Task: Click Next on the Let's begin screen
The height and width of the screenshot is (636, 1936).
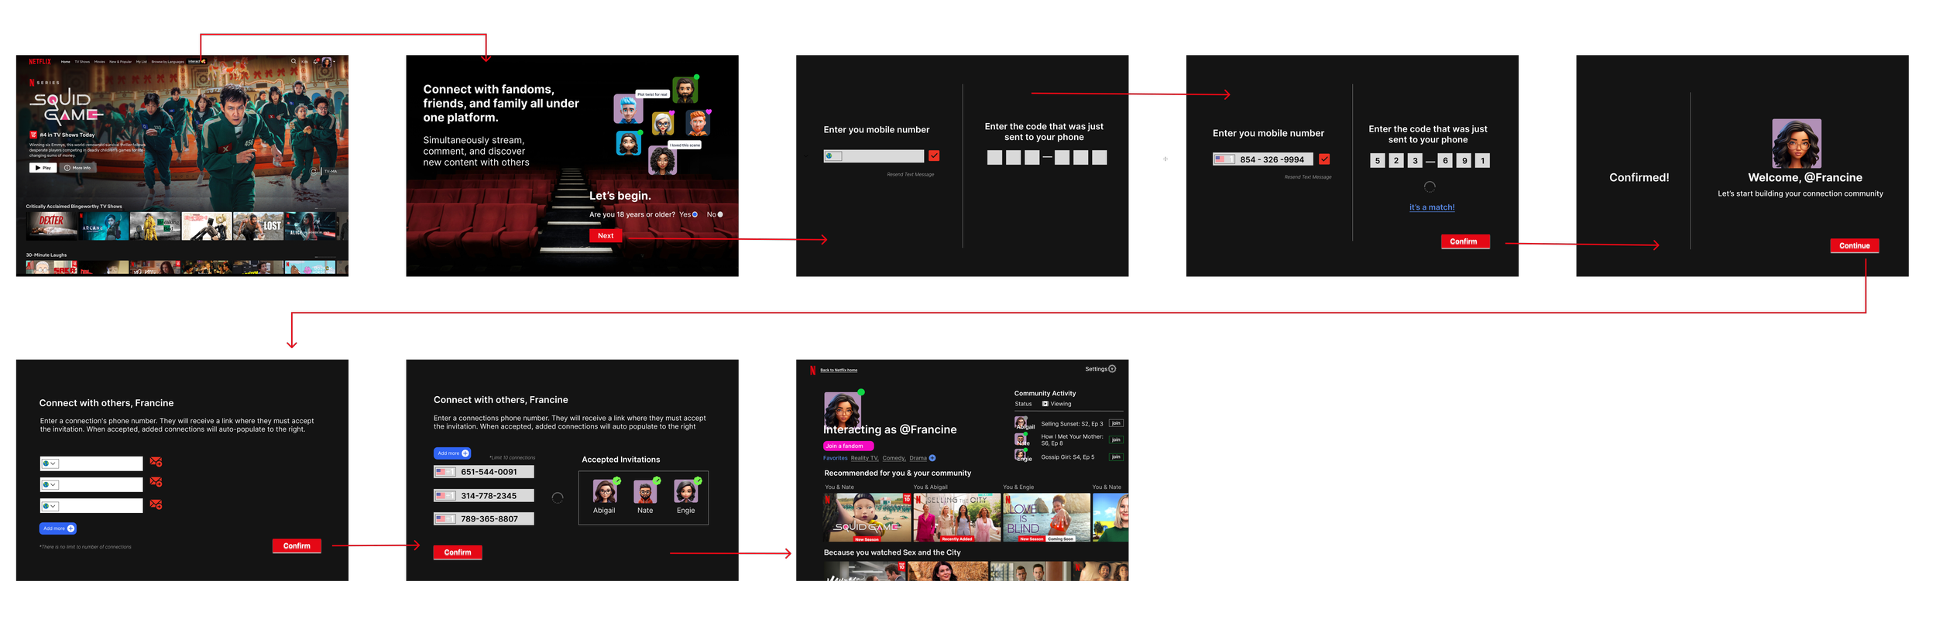Action: click(606, 236)
